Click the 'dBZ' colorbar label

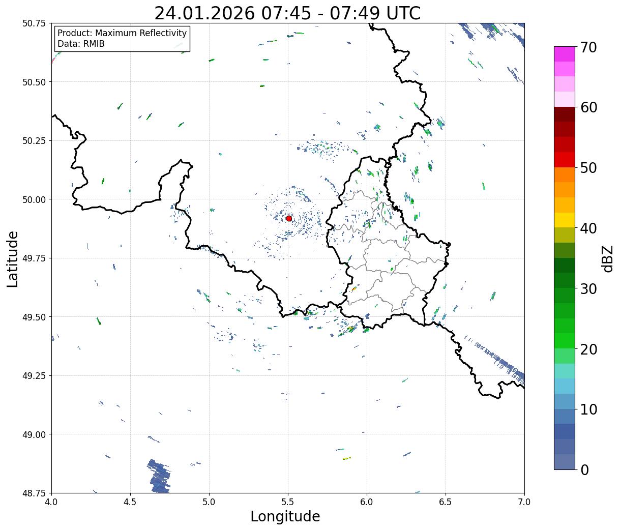(607, 258)
